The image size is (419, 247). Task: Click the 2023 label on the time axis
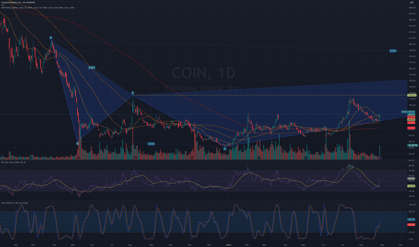(228, 245)
